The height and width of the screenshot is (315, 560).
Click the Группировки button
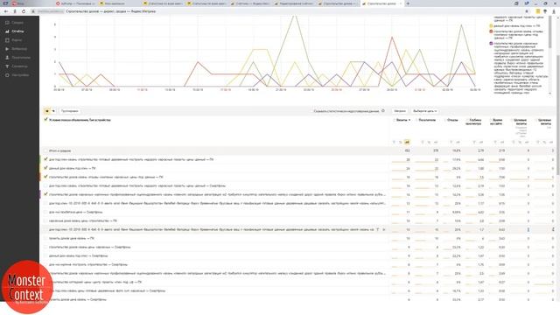pos(69,111)
